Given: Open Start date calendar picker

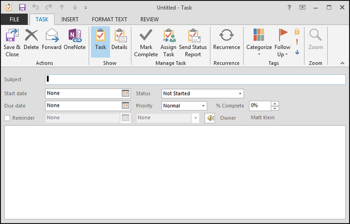Looking at the screenshot, I should pyautogui.click(x=126, y=93).
